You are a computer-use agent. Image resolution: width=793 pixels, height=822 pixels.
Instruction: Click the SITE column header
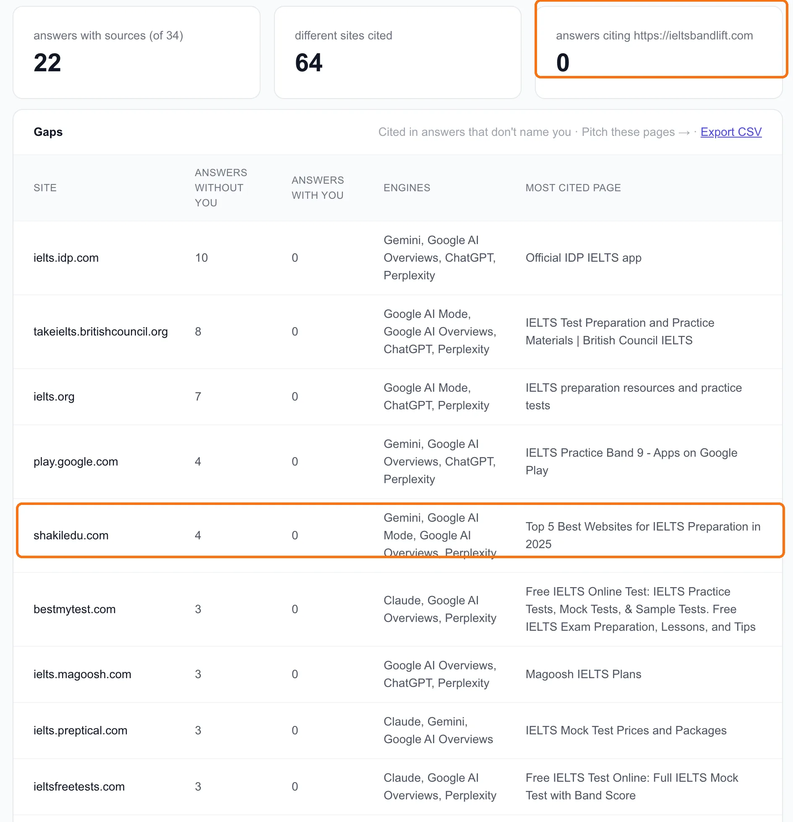(x=45, y=187)
